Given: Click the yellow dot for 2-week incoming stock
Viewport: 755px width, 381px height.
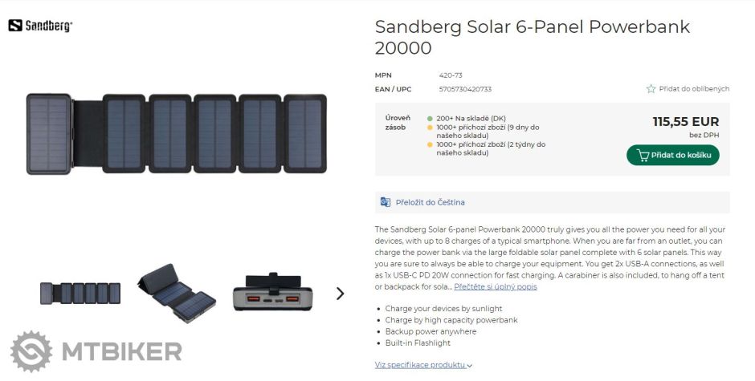Looking at the screenshot, I should [431, 144].
